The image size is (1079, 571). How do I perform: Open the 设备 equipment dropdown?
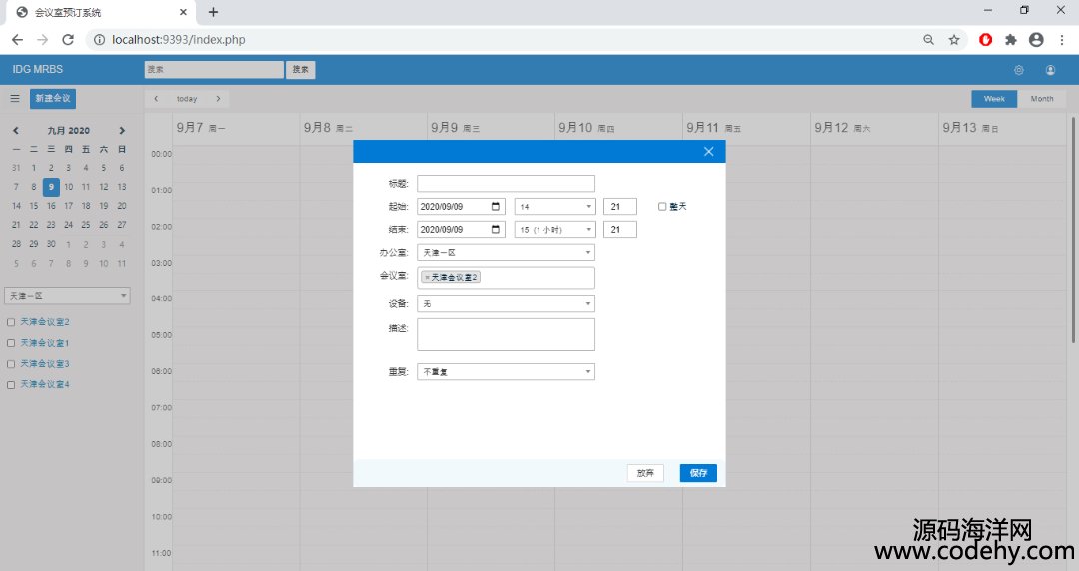pos(506,303)
